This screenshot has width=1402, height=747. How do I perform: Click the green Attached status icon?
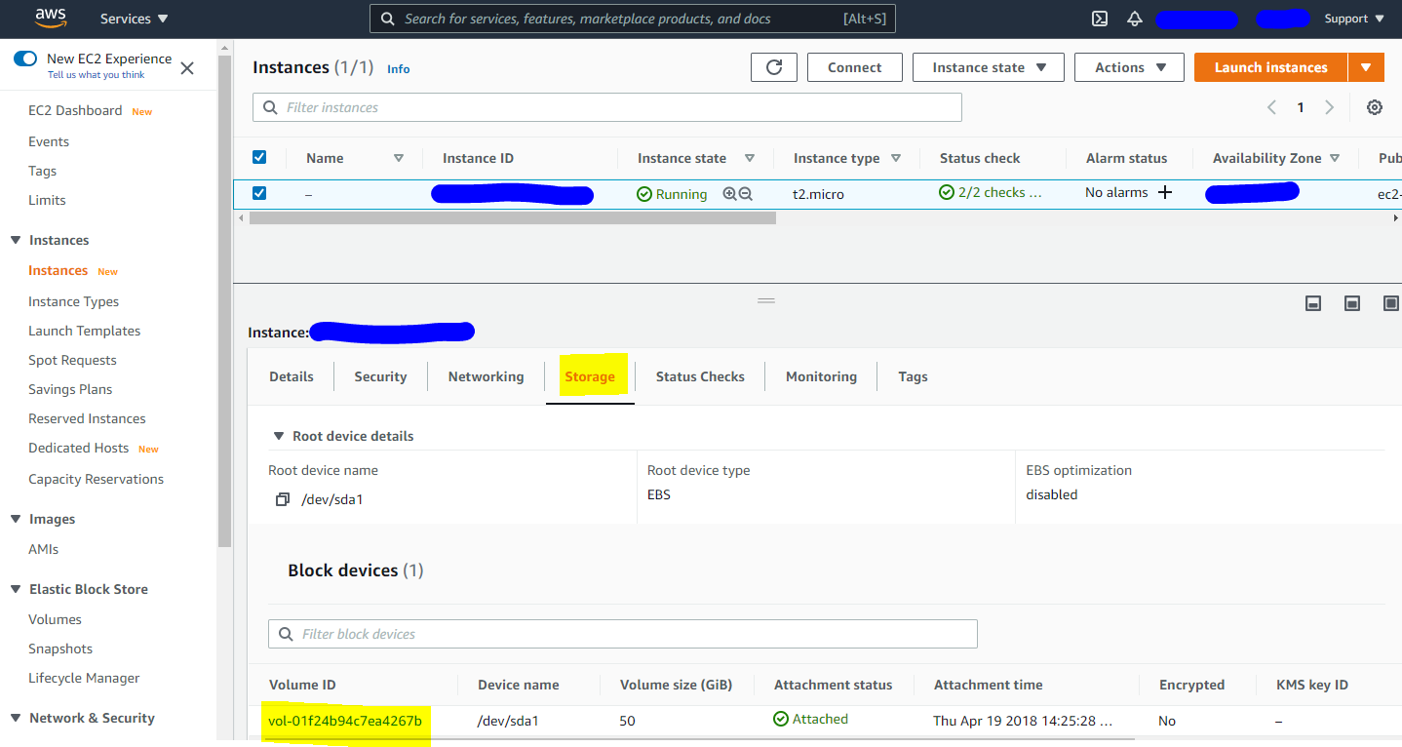(781, 719)
